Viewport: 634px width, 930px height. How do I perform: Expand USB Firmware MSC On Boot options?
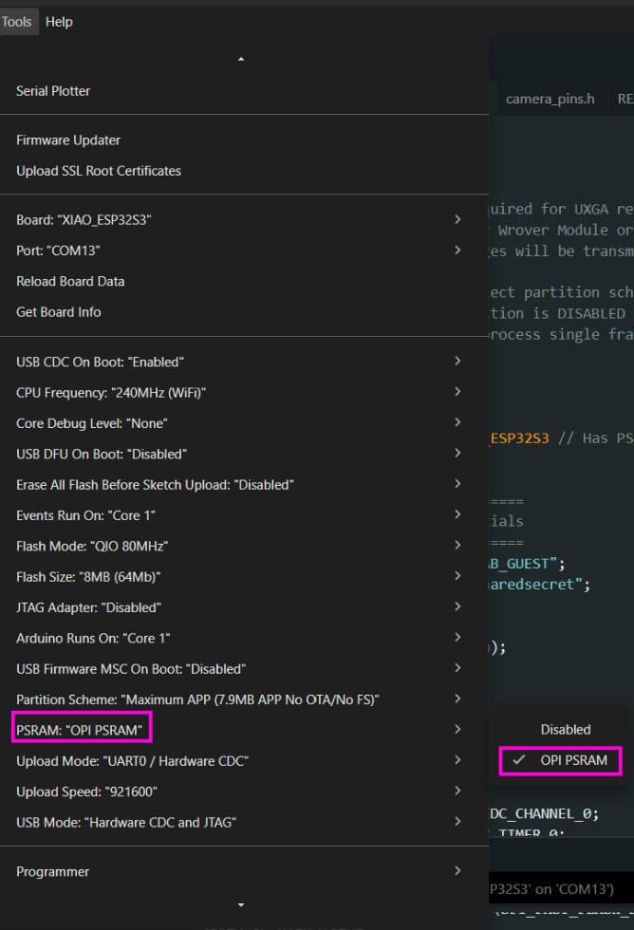coord(244,669)
